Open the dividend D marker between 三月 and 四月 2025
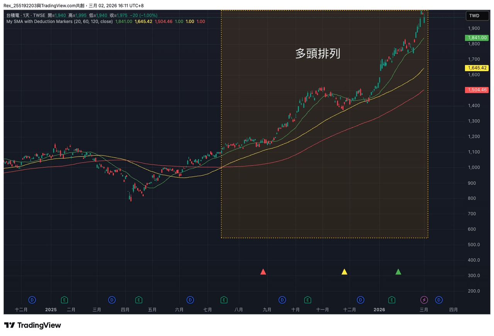The width and height of the screenshot is (494, 336). [x=112, y=300]
